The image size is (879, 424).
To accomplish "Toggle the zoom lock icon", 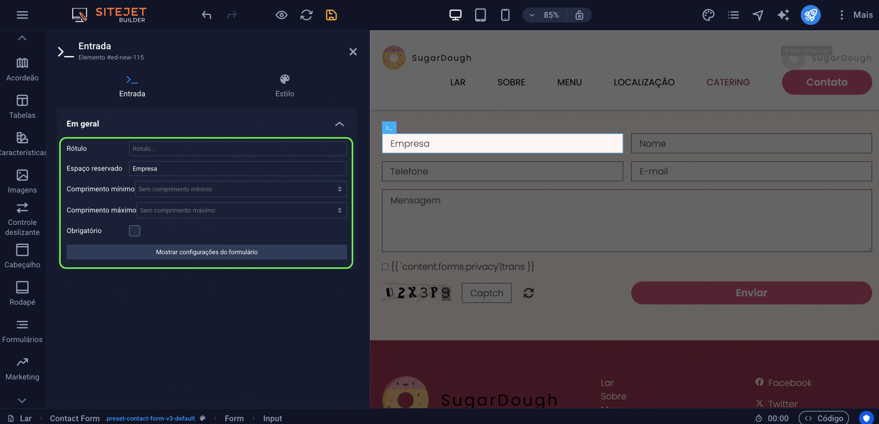I will tap(579, 15).
